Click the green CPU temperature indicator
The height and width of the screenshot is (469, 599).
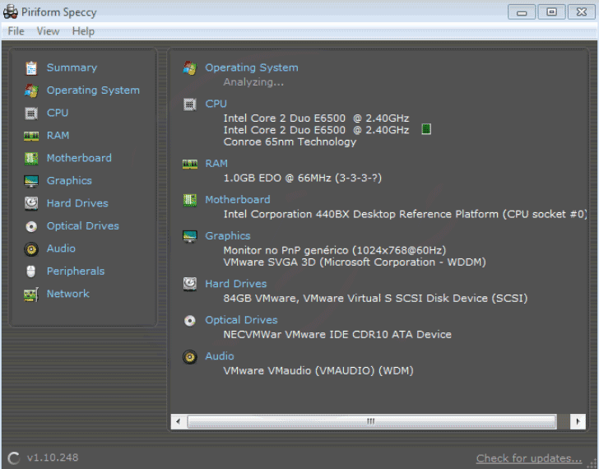tap(426, 130)
